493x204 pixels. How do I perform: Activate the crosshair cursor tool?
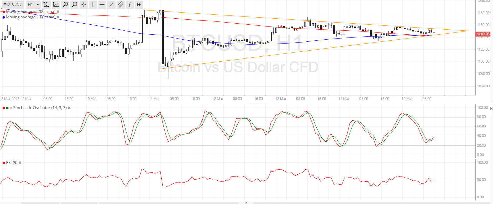click(84, 4)
